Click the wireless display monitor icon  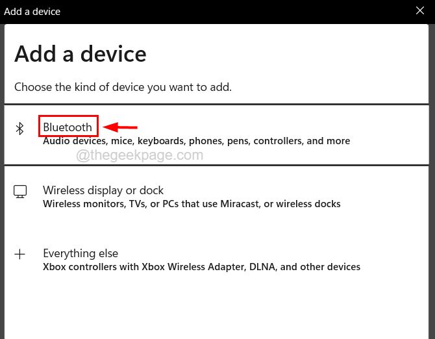[x=20, y=192]
